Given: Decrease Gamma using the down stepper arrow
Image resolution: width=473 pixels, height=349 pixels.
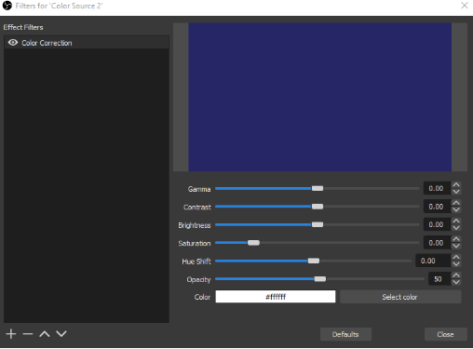Looking at the screenshot, I should (456, 192).
